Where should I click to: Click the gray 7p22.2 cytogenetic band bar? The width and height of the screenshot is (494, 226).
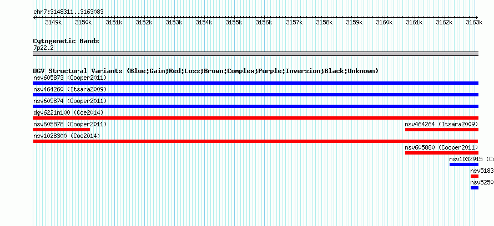(x=255, y=54)
